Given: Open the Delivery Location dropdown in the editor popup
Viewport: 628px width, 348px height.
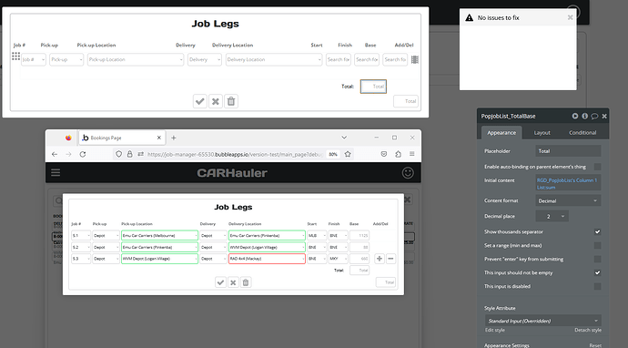Looking at the screenshot, I should pyautogui.click(x=274, y=59).
